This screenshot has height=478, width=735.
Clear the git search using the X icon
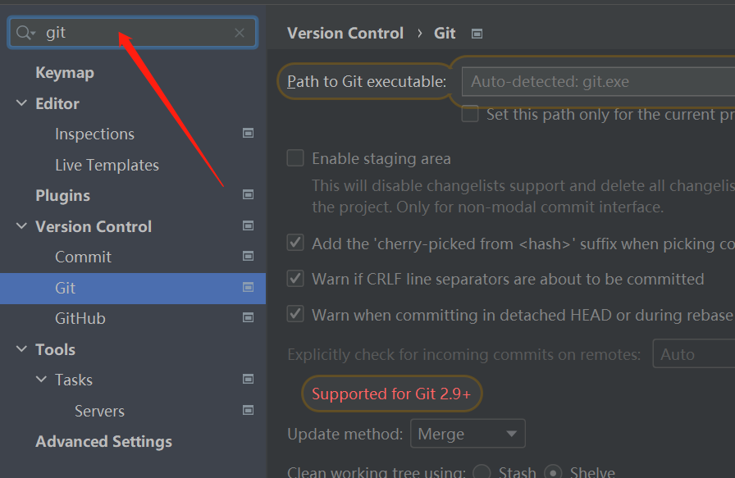pos(239,33)
